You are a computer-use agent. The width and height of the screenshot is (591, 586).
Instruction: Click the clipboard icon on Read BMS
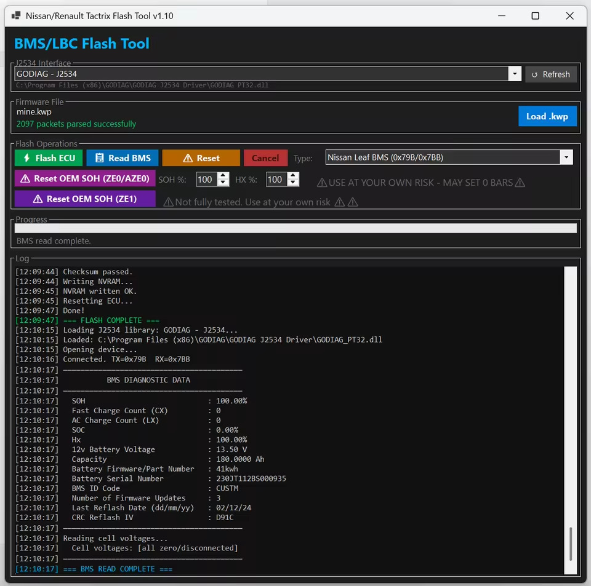point(99,157)
